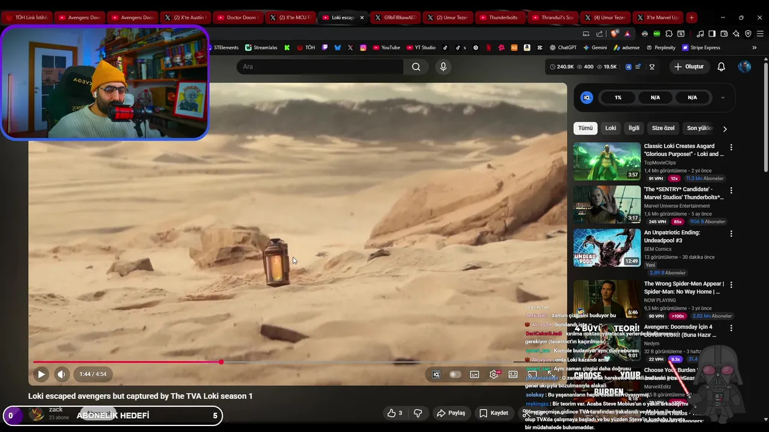Image resolution: width=769 pixels, height=432 pixels.
Task: Select the Size özel filter chip
Action: (663, 128)
